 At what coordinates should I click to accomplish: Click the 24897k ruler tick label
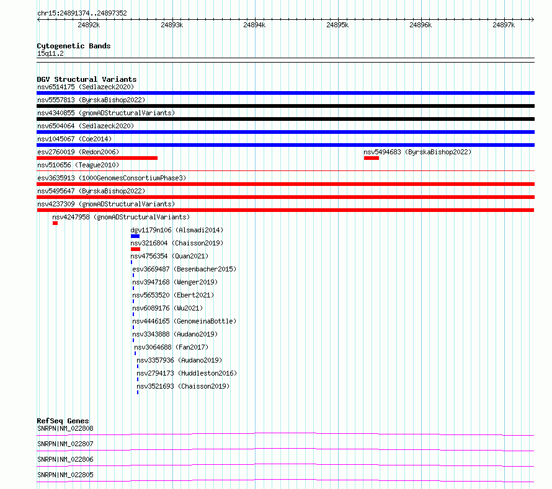pos(504,25)
